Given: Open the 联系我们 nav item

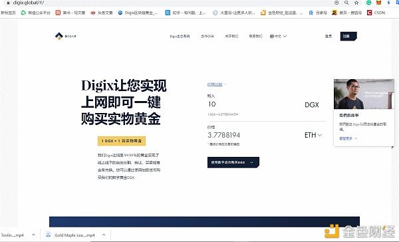Looking at the screenshot, I should tap(255, 36).
